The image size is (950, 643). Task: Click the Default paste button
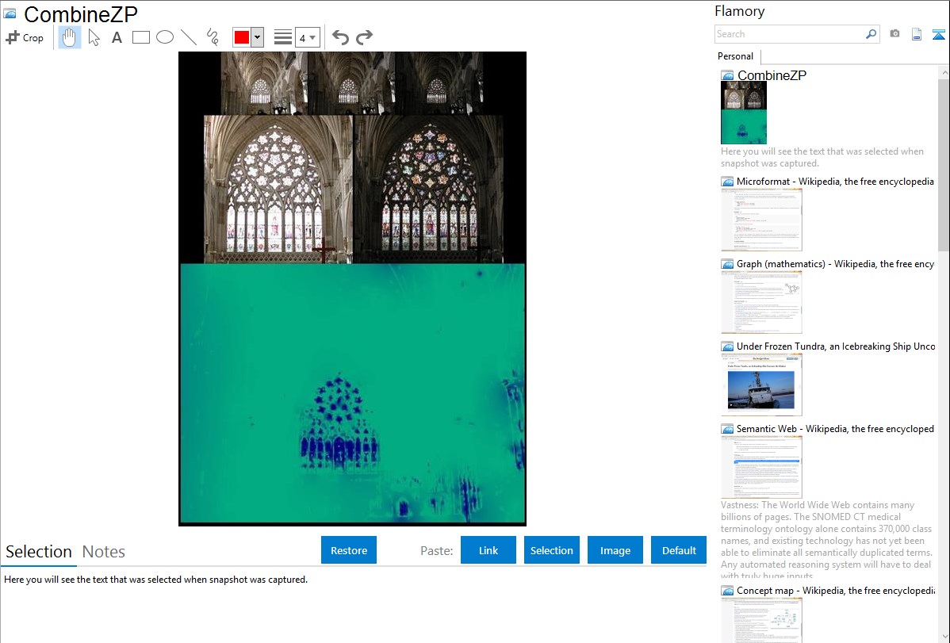679,550
